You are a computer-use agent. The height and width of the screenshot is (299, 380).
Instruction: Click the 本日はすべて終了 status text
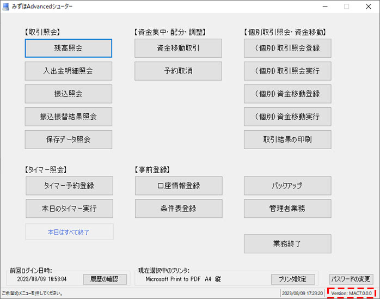click(x=69, y=232)
